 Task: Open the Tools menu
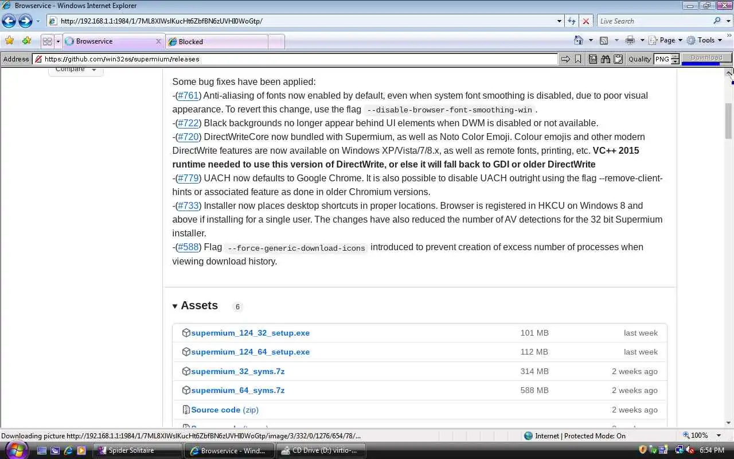(704, 40)
